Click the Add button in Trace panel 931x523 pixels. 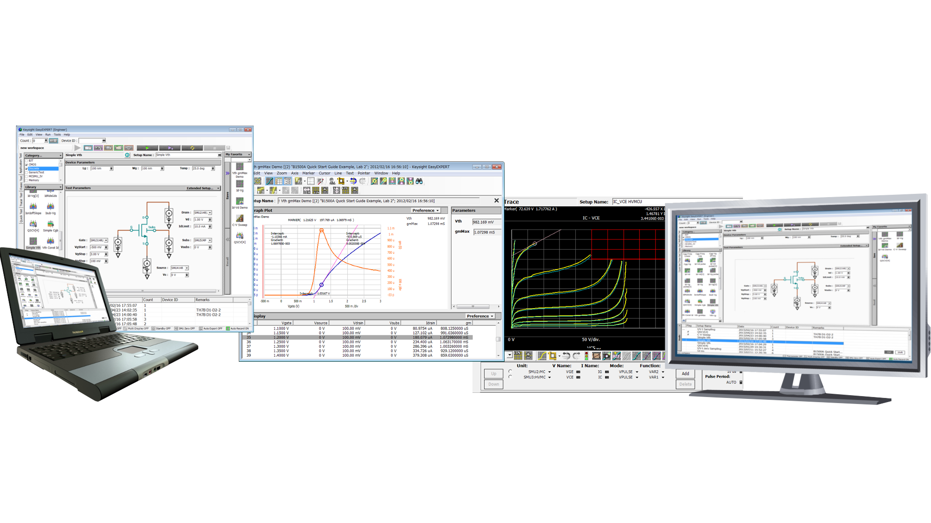[685, 373]
